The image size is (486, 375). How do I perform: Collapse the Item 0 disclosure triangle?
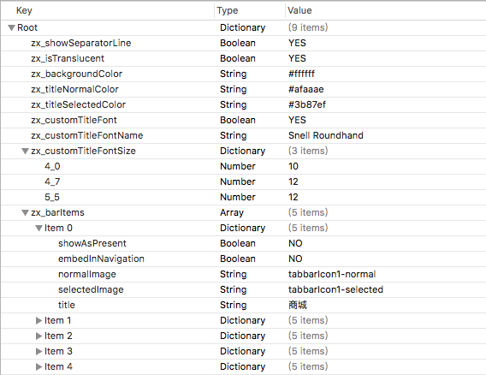click(x=39, y=229)
